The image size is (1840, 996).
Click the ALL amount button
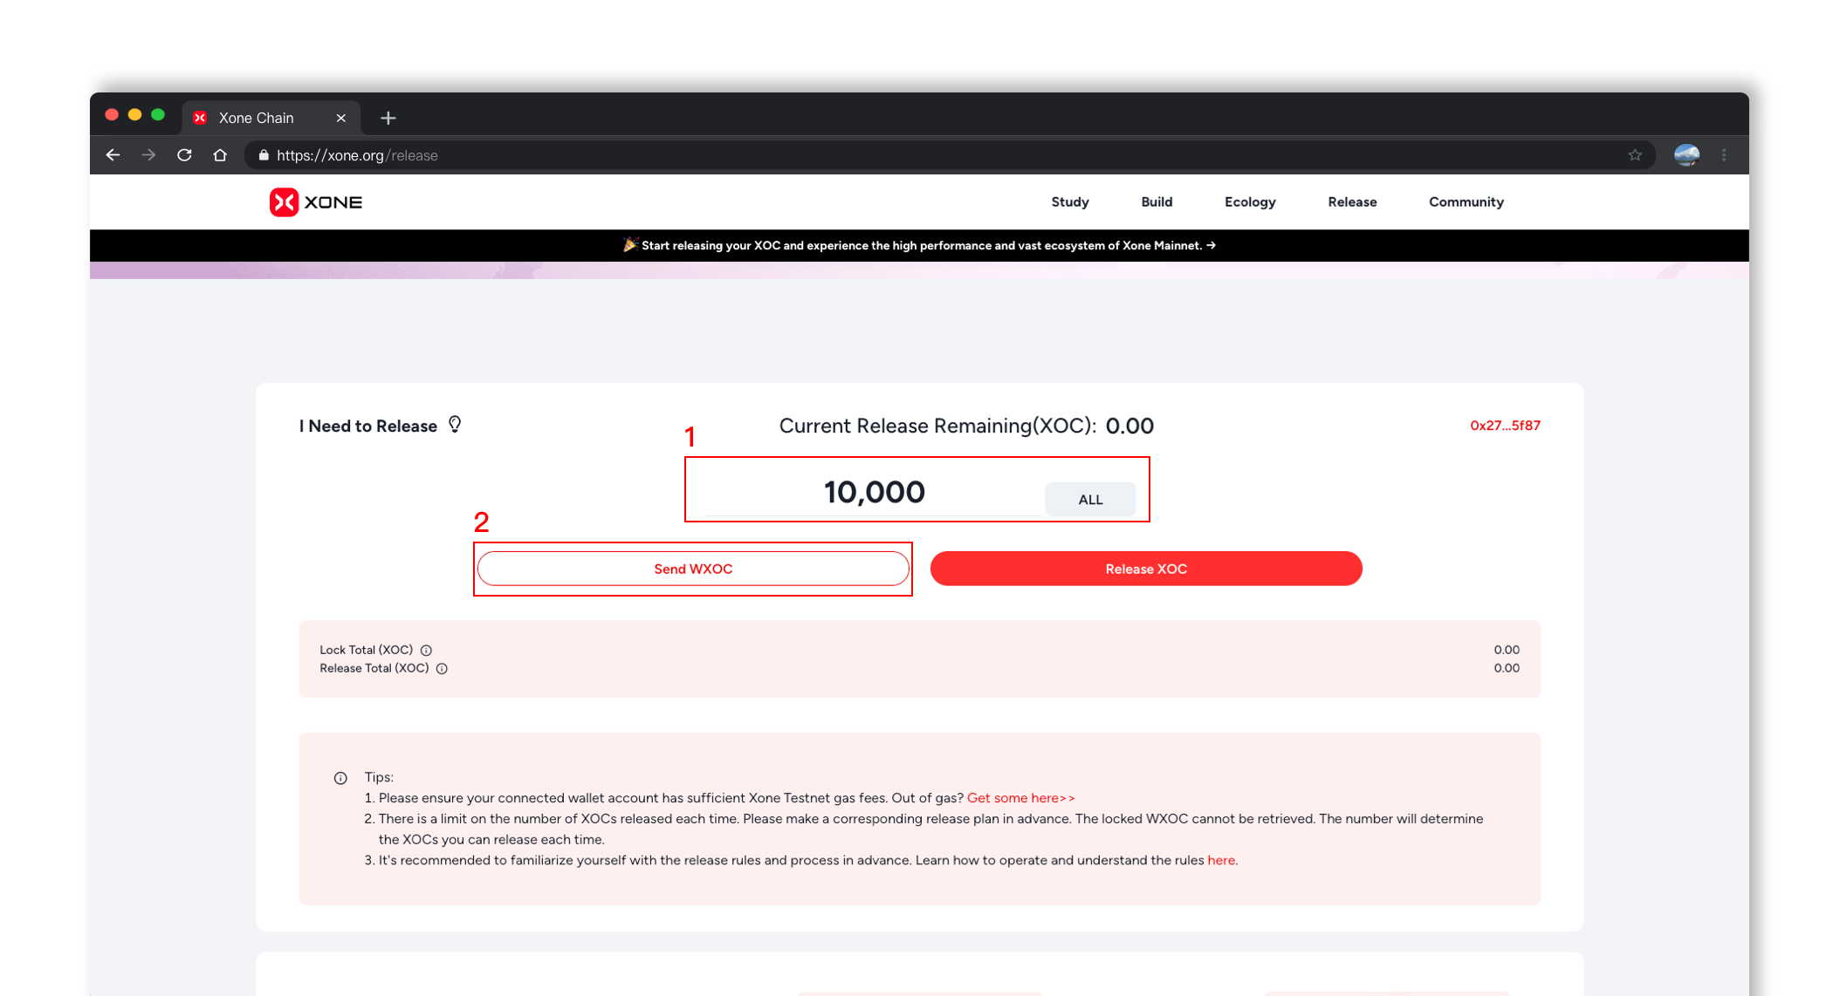[x=1090, y=500]
